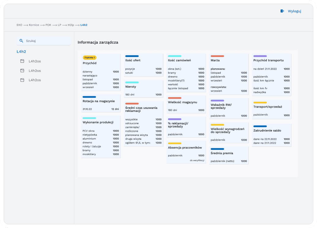
Task: Select the 'na dzień 21.11.2022' row
Action: 271,69
